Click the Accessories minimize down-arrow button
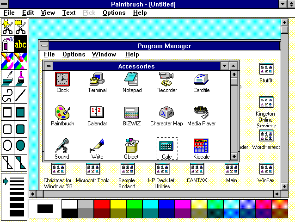The height and width of the screenshot is (222, 295). click(224, 66)
